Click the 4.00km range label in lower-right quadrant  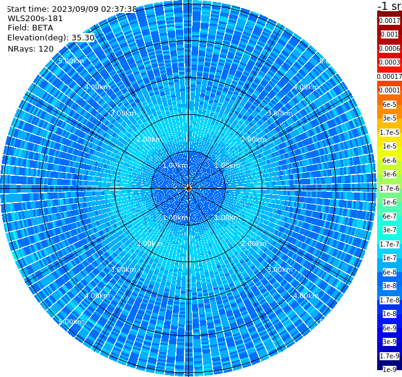coord(306,296)
